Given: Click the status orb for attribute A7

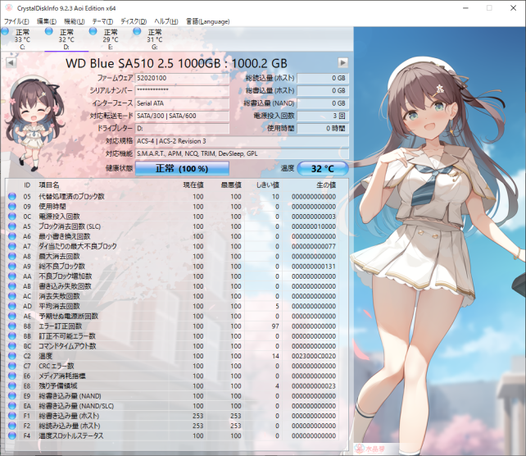Looking at the screenshot, I should click(x=12, y=246).
